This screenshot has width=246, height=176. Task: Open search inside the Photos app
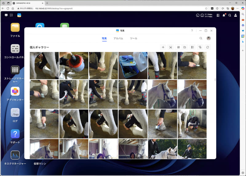pos(201,38)
